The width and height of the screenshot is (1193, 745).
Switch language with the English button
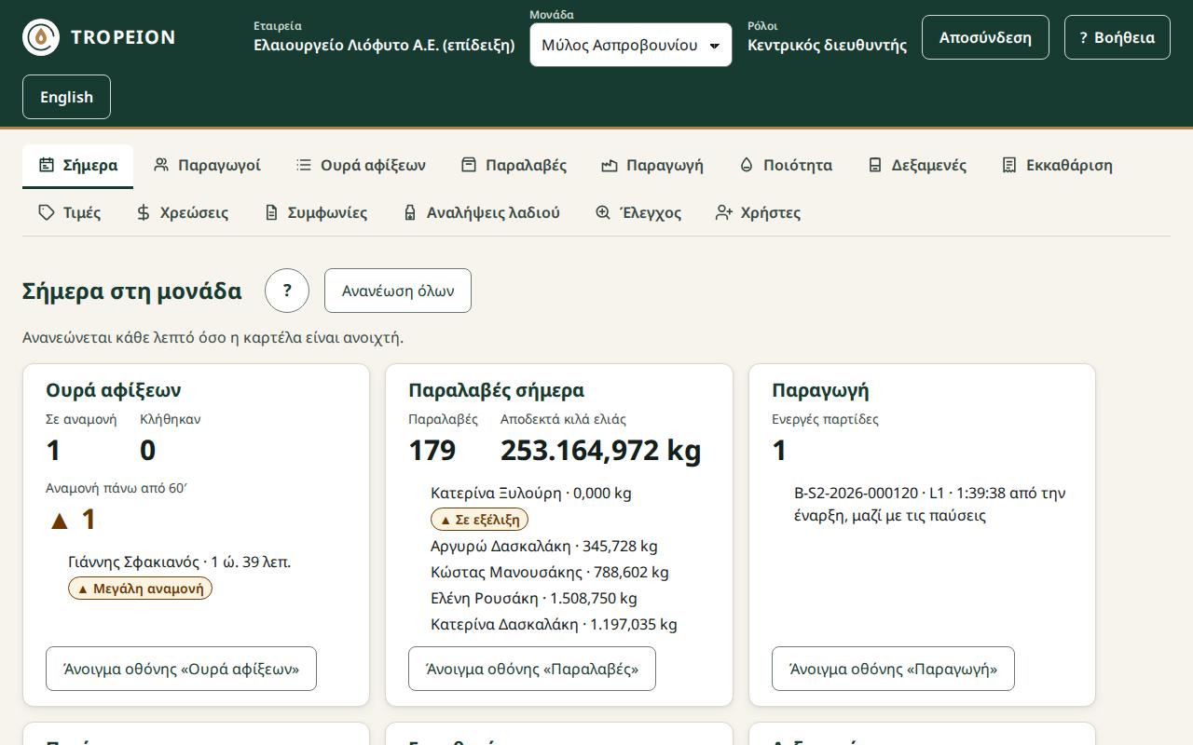66,97
